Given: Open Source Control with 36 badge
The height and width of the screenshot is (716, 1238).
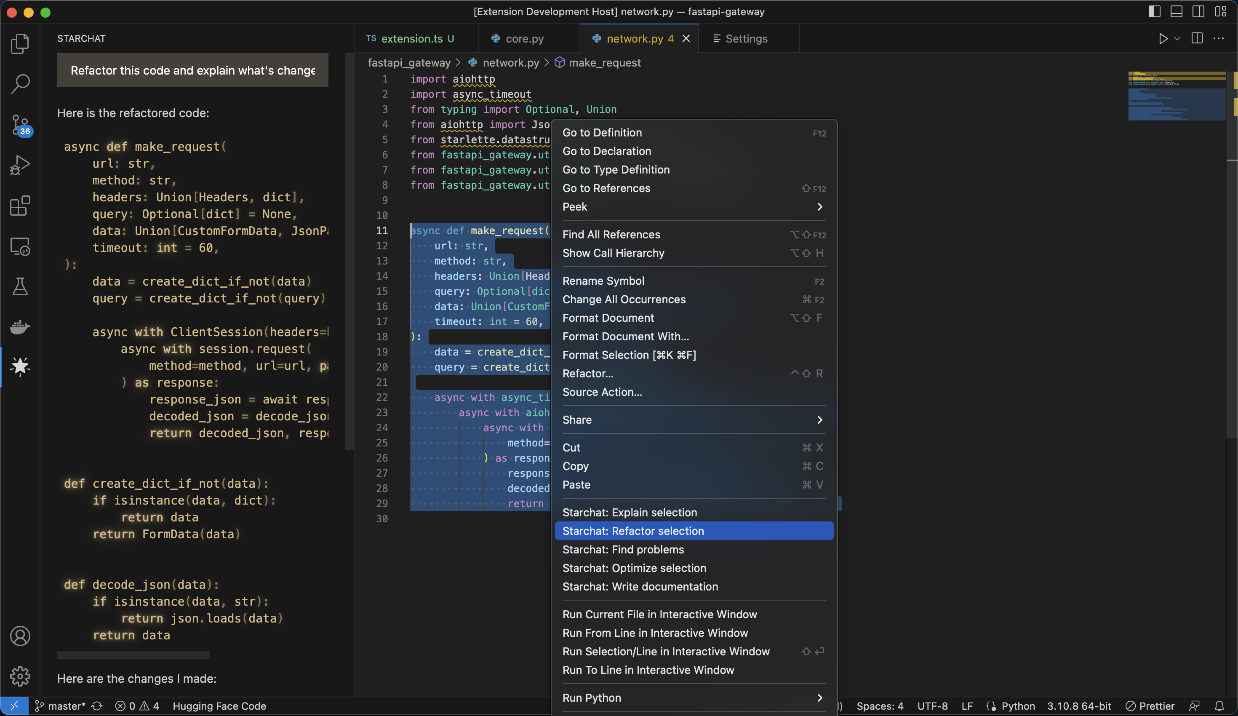Looking at the screenshot, I should click(x=20, y=125).
